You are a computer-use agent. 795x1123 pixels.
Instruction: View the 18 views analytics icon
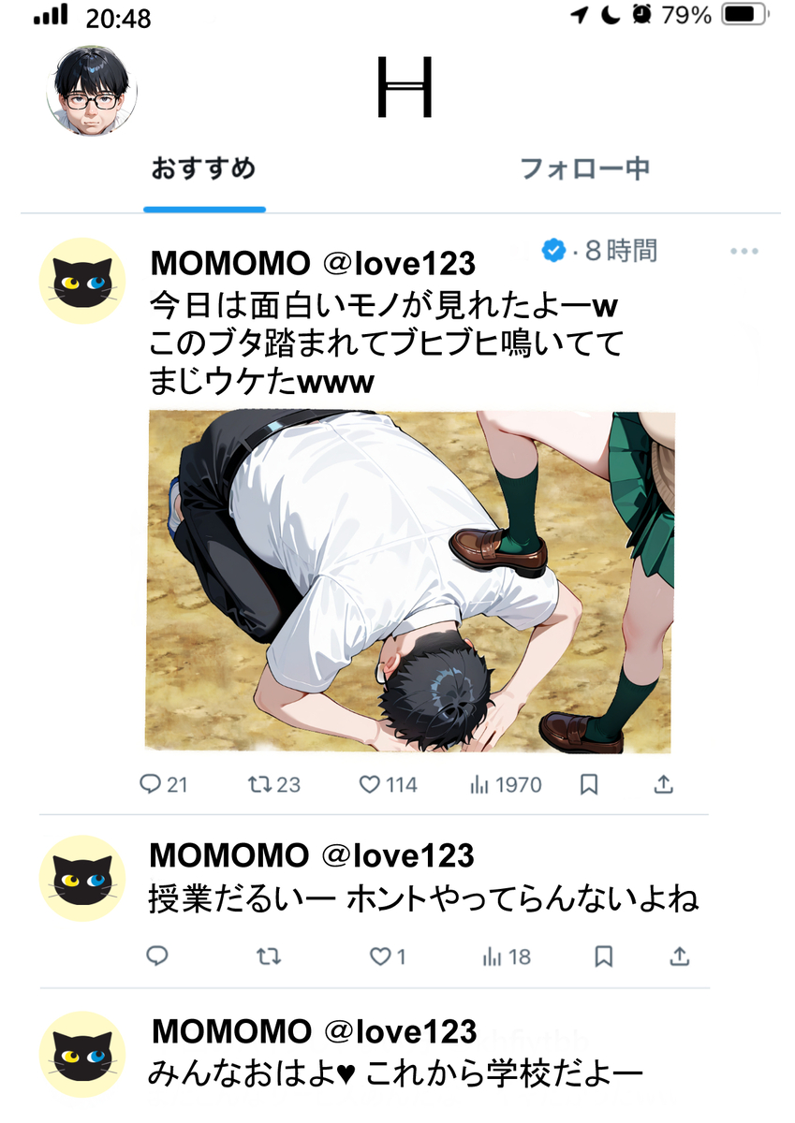[507, 956]
